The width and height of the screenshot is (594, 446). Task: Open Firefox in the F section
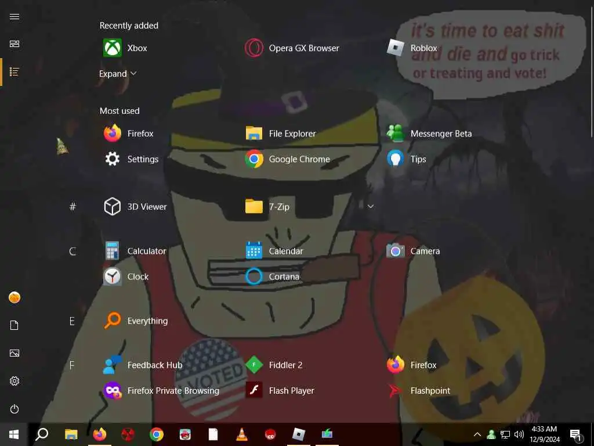(412, 365)
